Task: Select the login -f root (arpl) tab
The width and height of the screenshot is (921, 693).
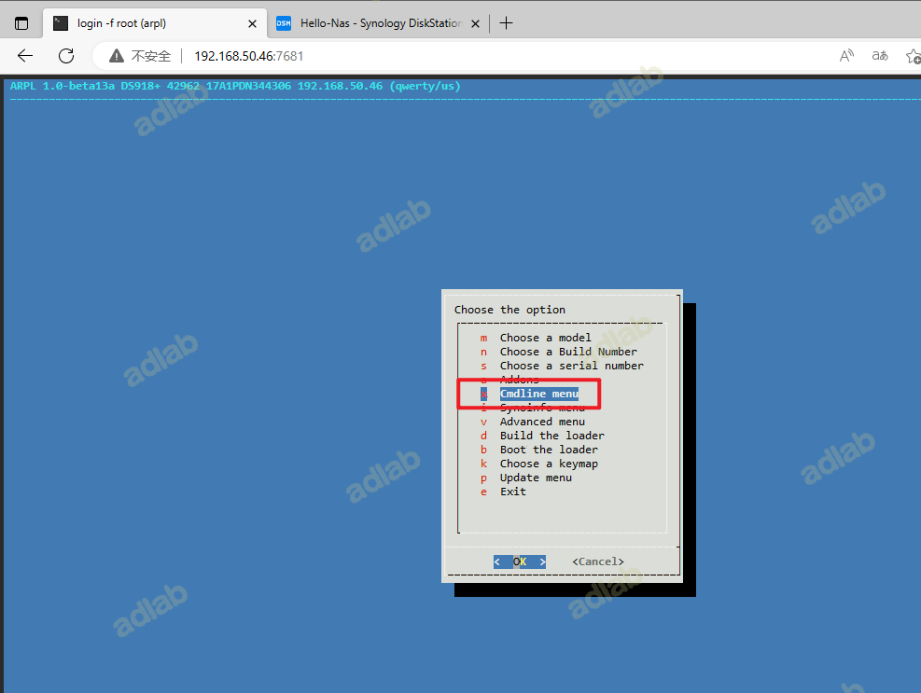Action: pyautogui.click(x=149, y=23)
